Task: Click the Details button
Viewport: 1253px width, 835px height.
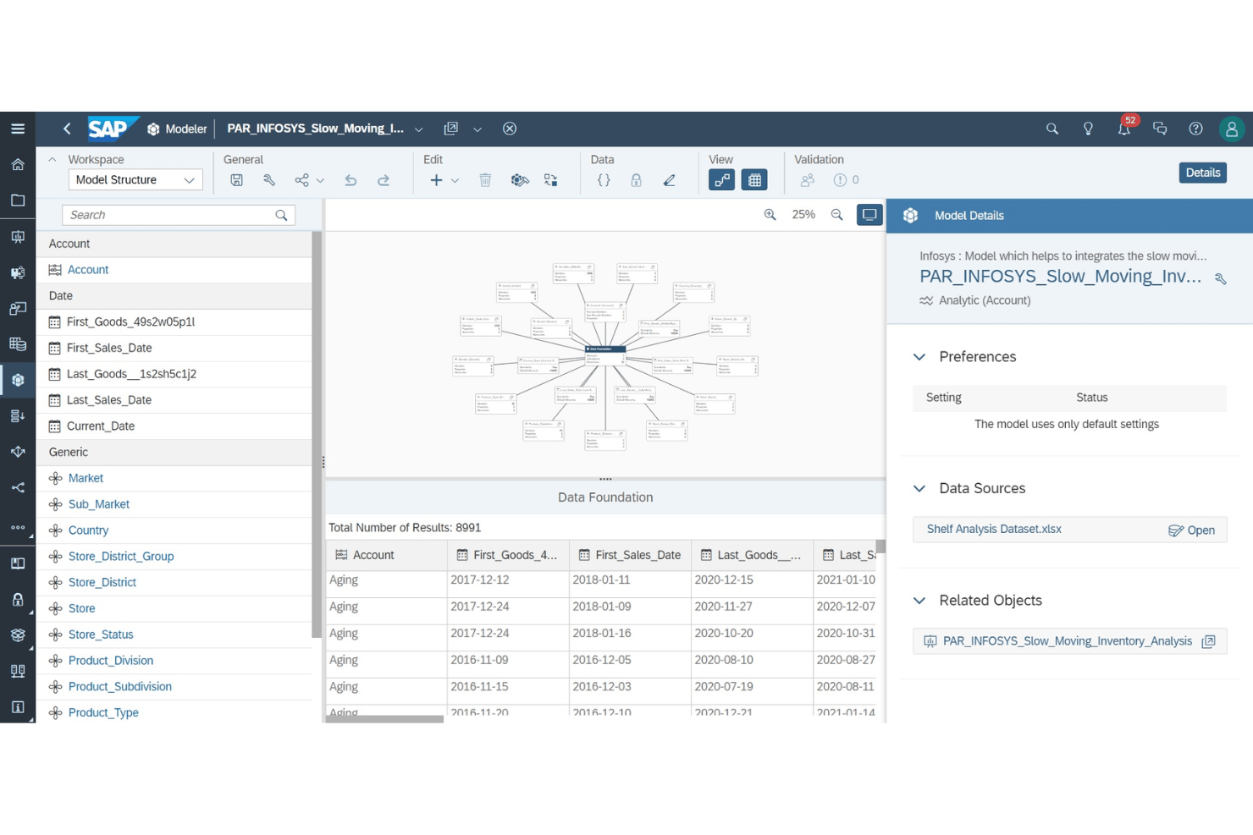Action: 1203,173
